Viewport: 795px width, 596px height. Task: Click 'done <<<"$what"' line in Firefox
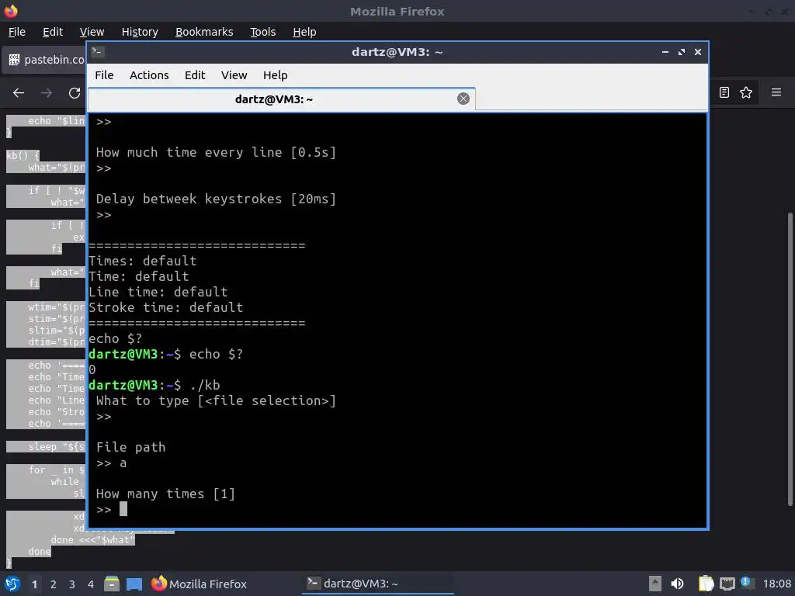point(93,540)
